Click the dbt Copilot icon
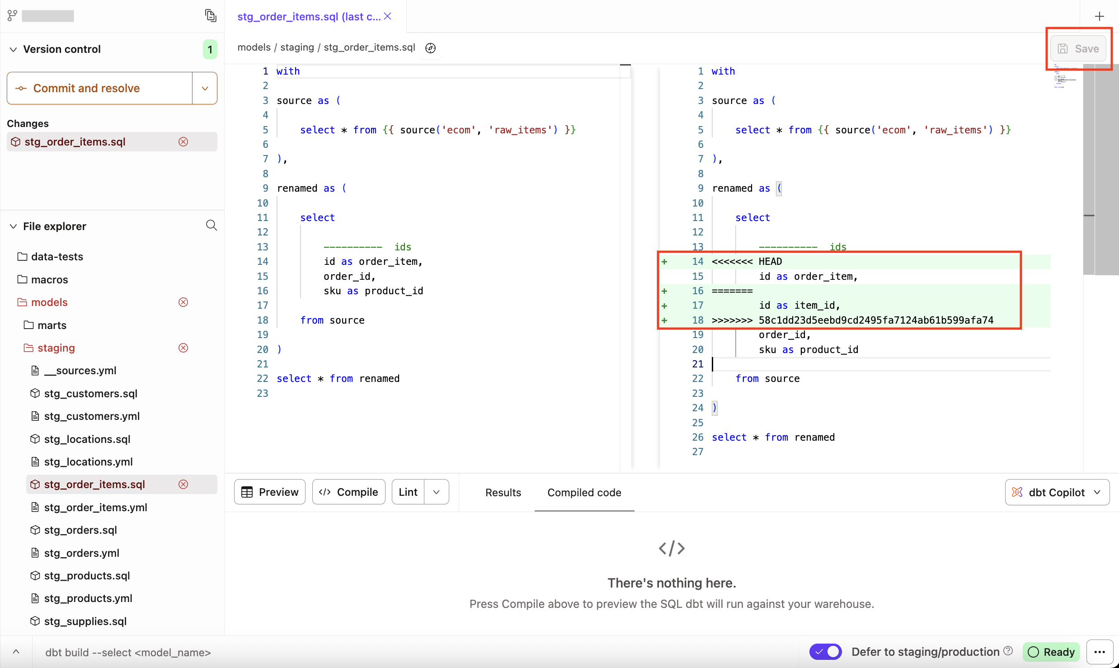 coord(1016,492)
